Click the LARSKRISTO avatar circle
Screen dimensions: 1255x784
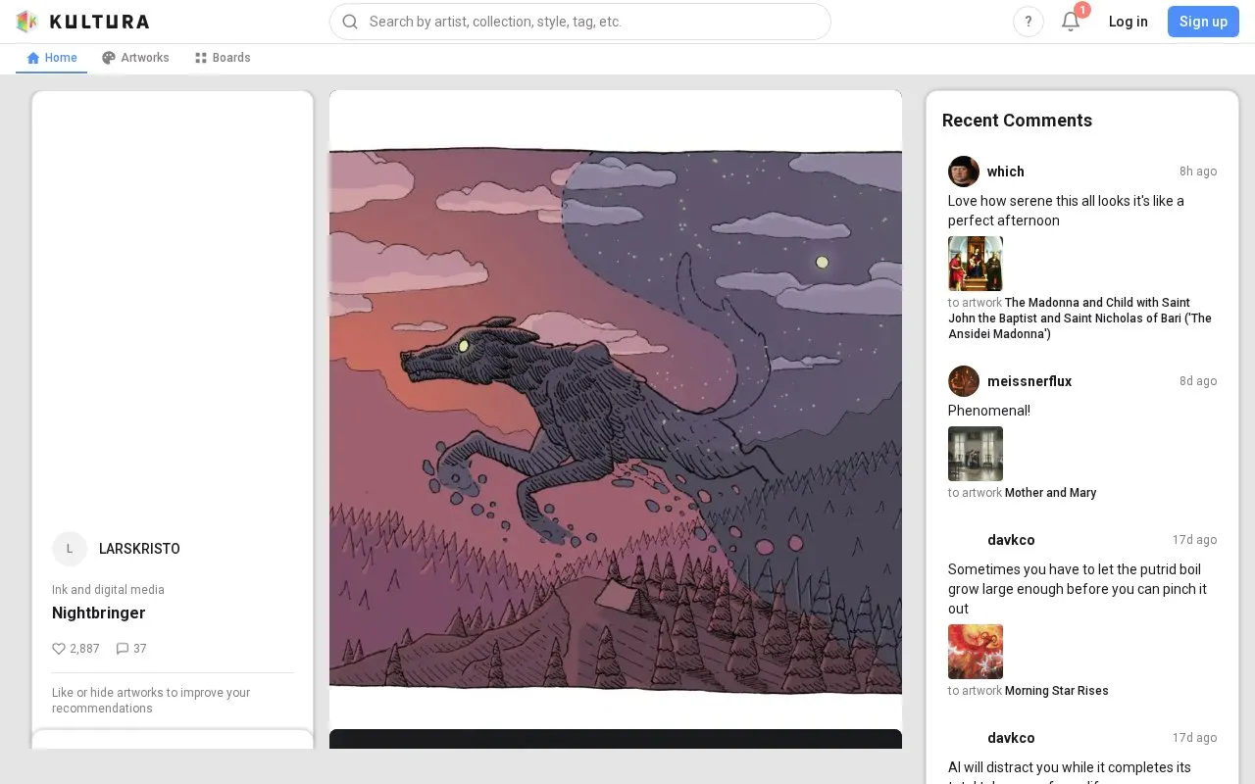pyautogui.click(x=70, y=549)
